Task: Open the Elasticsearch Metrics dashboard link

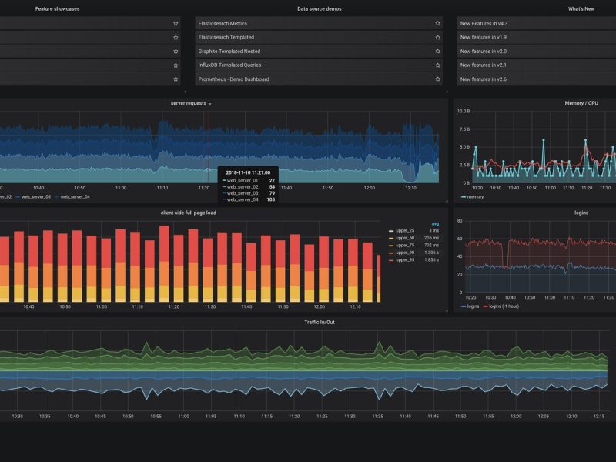Action: (x=223, y=24)
